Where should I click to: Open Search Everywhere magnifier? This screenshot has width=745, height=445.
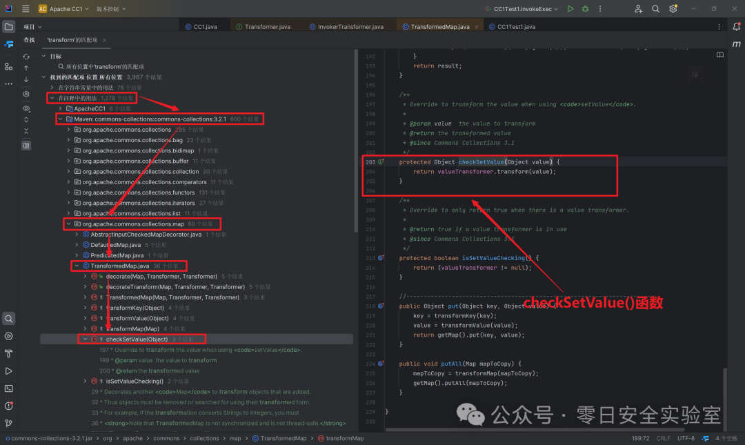656,8
